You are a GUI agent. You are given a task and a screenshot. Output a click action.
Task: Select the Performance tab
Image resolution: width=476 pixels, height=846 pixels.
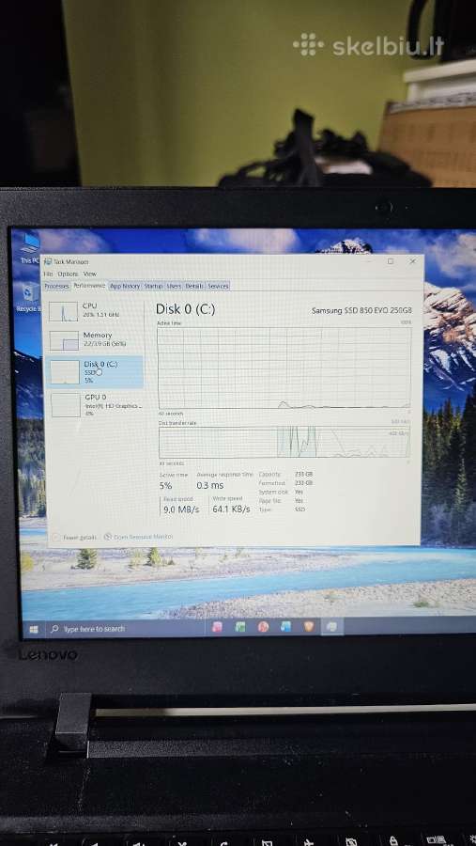tap(89, 286)
